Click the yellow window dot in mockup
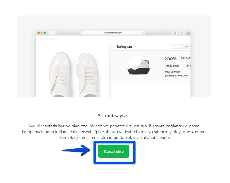Image resolution: width=230 pixels, height=183 pixels. click(x=42, y=33)
